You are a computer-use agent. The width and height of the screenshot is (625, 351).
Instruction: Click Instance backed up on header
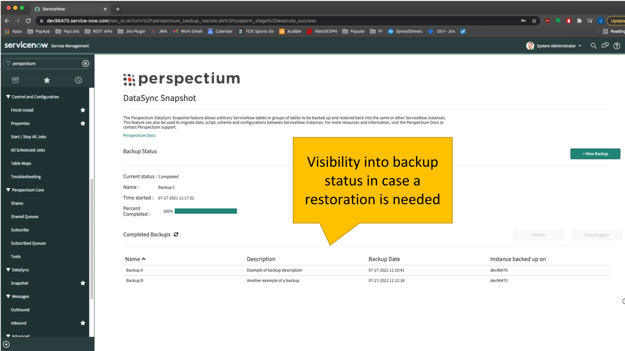click(518, 259)
